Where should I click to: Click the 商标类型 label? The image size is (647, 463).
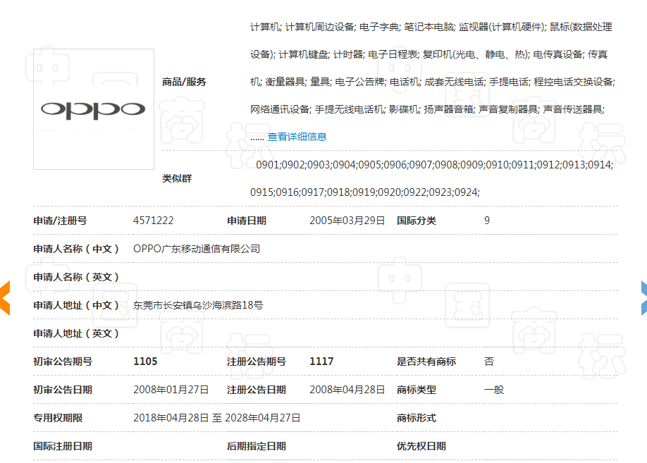tap(417, 390)
